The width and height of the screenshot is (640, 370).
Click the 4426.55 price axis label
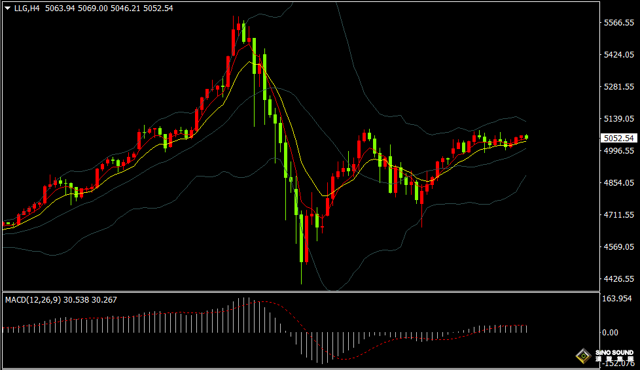tap(618, 279)
